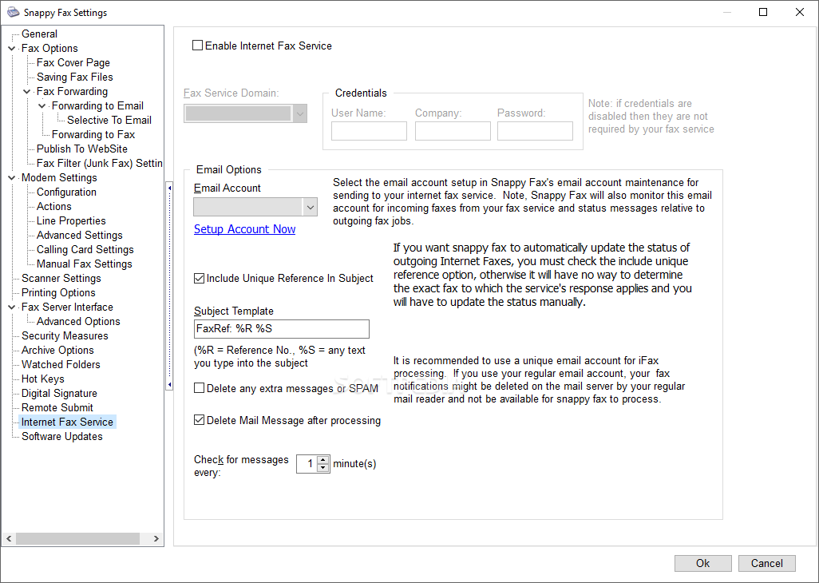Collapse the Modem Settings tree node
Viewport: 819px width, 583px height.
tap(11, 177)
